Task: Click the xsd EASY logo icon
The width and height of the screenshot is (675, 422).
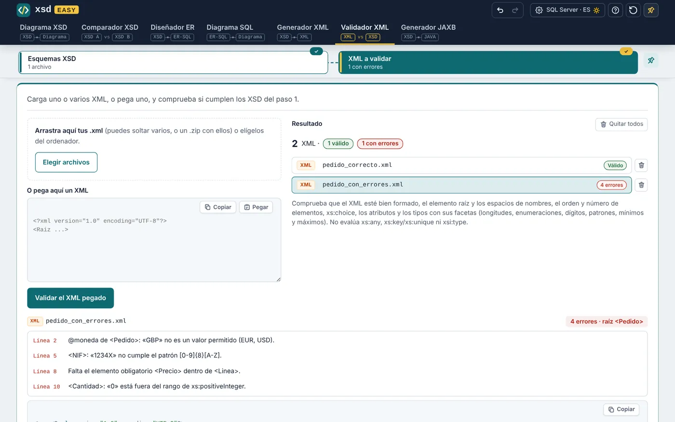Action: 23,10
